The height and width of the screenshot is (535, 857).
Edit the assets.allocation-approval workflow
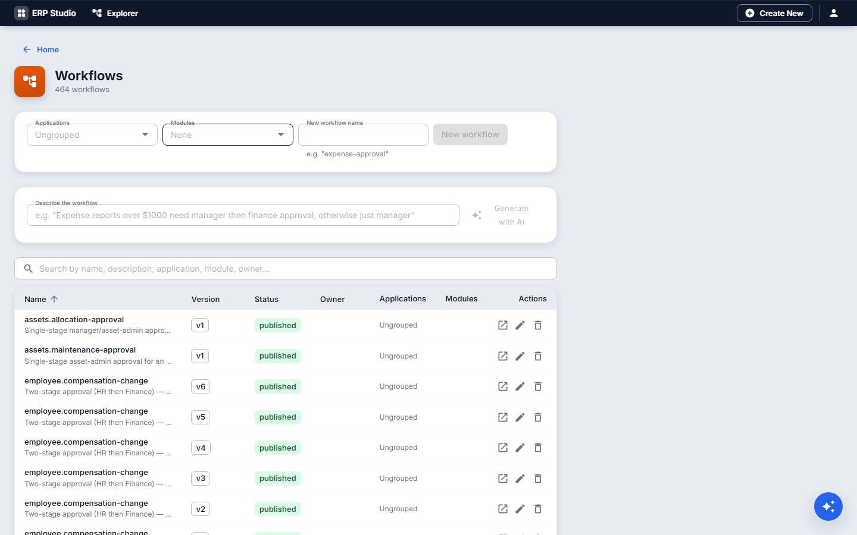point(520,325)
